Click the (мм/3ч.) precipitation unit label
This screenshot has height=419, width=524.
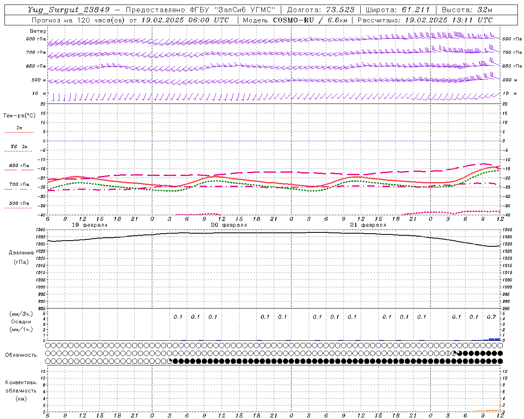click(x=21, y=314)
